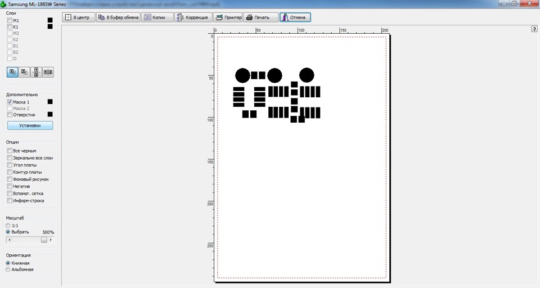Open help with the question mark button
The image size is (540, 288).
534,29
